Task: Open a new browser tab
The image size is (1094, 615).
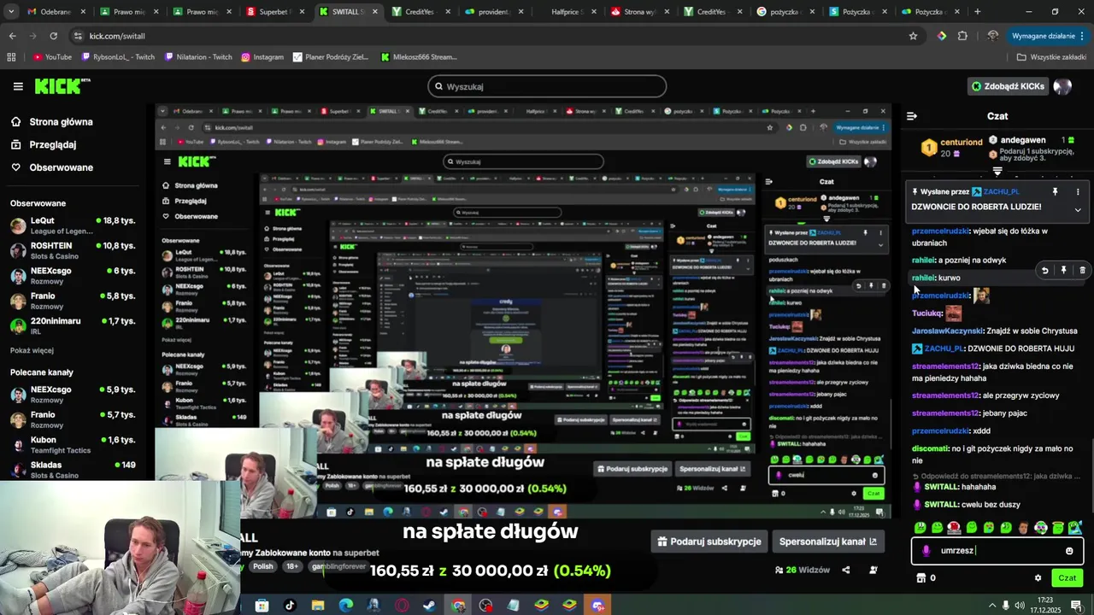Action: pos(978,12)
